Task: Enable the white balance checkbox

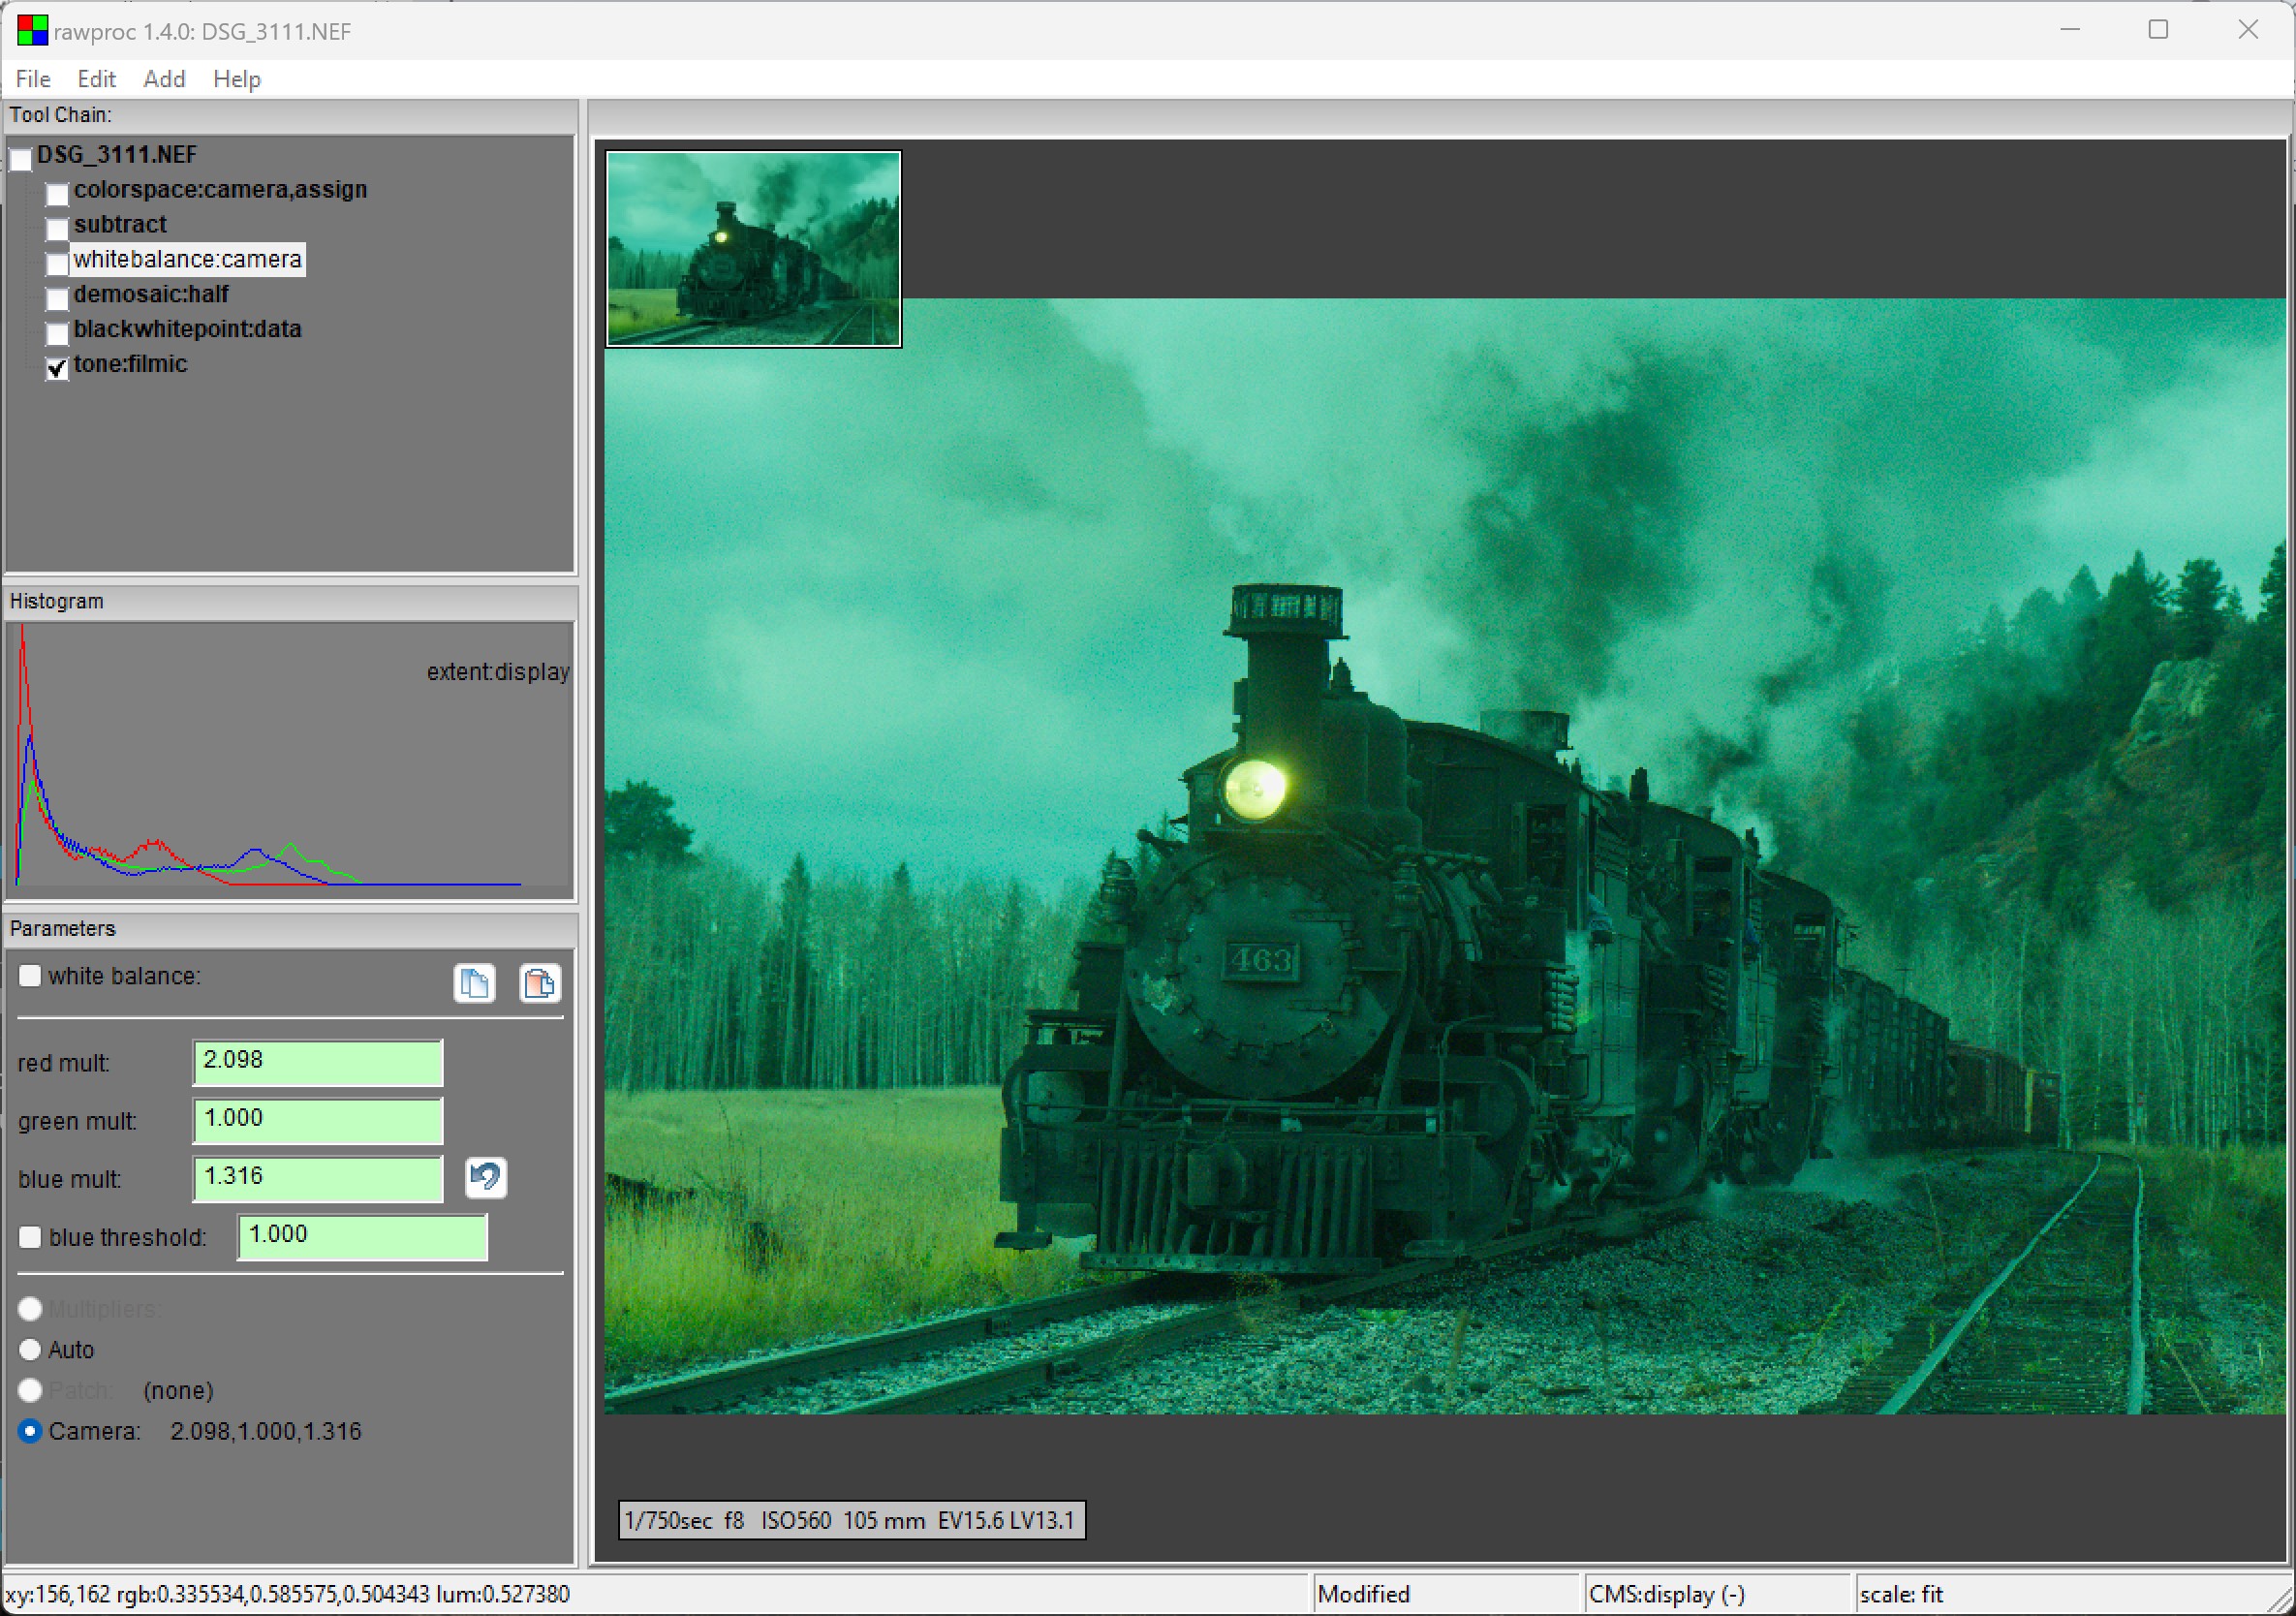Action: (30, 976)
